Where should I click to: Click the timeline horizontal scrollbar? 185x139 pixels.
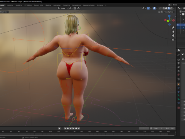[x=87, y=135]
